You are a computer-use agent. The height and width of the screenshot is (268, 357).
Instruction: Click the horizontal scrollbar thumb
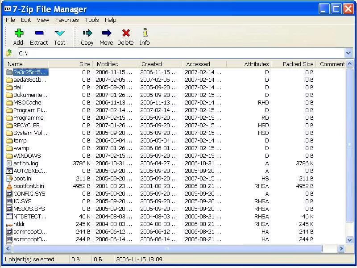point(167,249)
